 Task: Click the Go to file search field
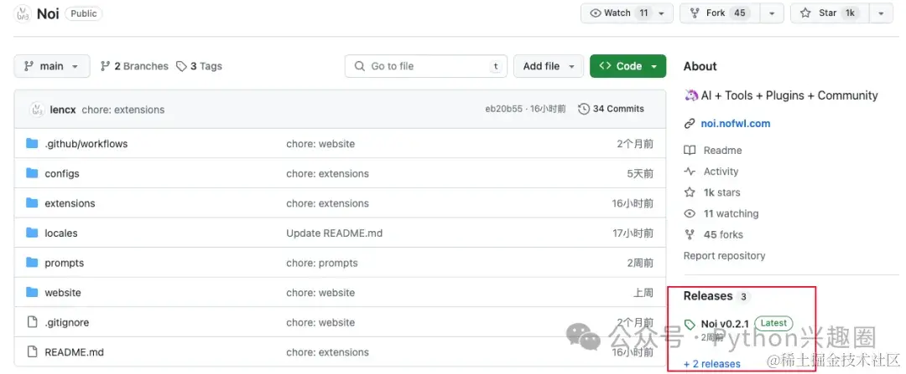(426, 66)
